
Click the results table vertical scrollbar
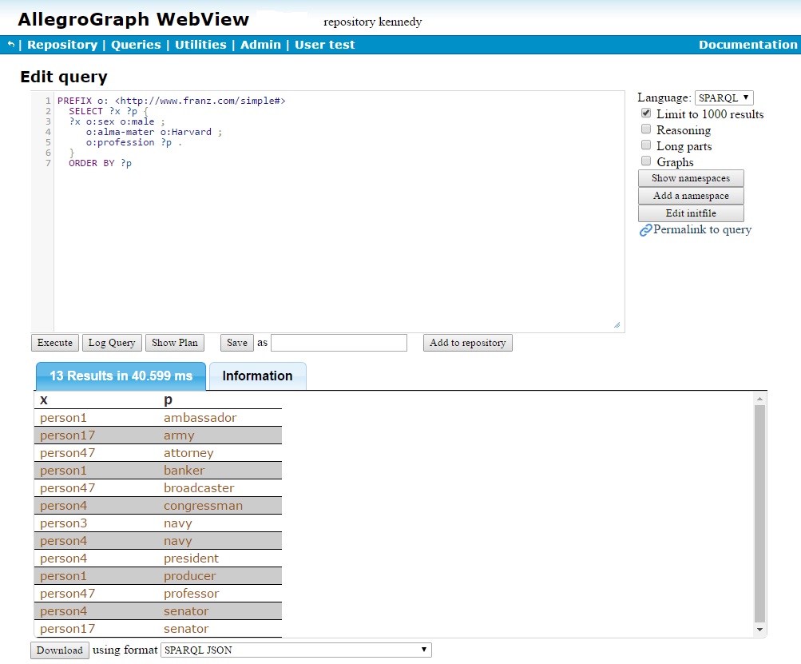coord(759,511)
